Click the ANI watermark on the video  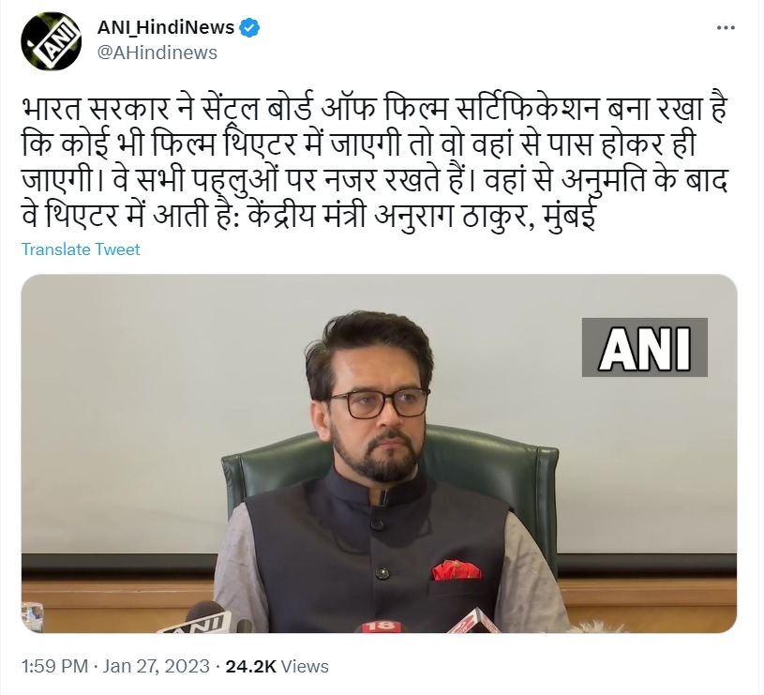point(645,347)
